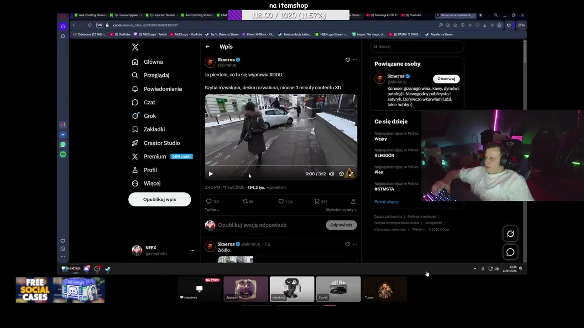Screen dimensions: 584x328
Task: Show hidden tray icons chevron
Action: click(x=475, y=269)
